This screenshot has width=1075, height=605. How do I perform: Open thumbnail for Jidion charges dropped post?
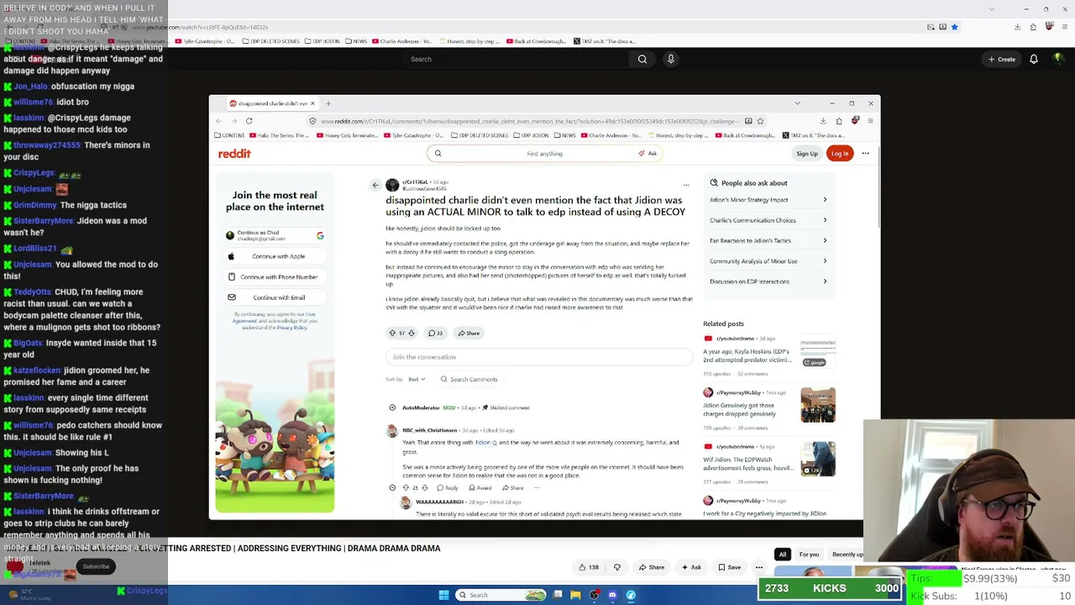pyautogui.click(x=818, y=404)
